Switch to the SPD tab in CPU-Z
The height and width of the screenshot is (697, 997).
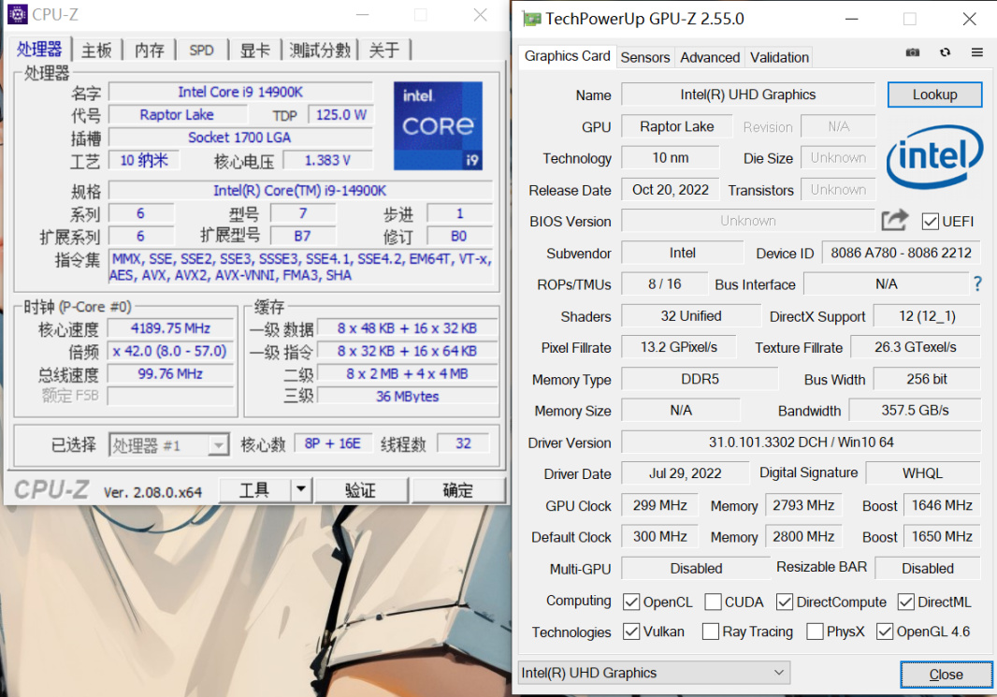tap(202, 51)
